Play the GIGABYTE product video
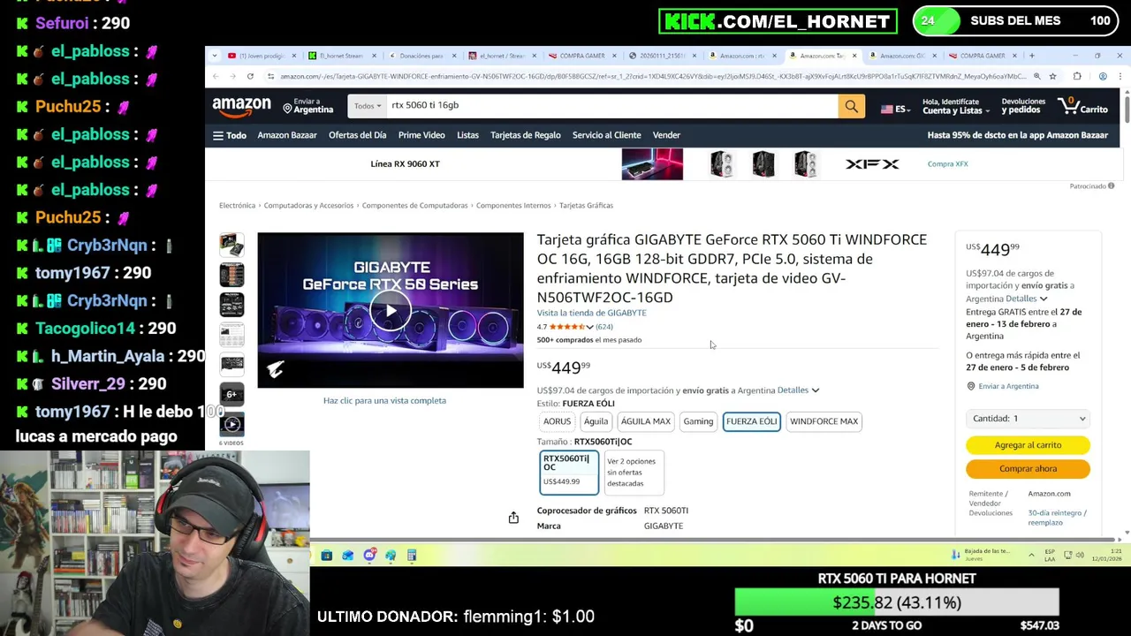The width and height of the screenshot is (1131, 636). click(391, 310)
